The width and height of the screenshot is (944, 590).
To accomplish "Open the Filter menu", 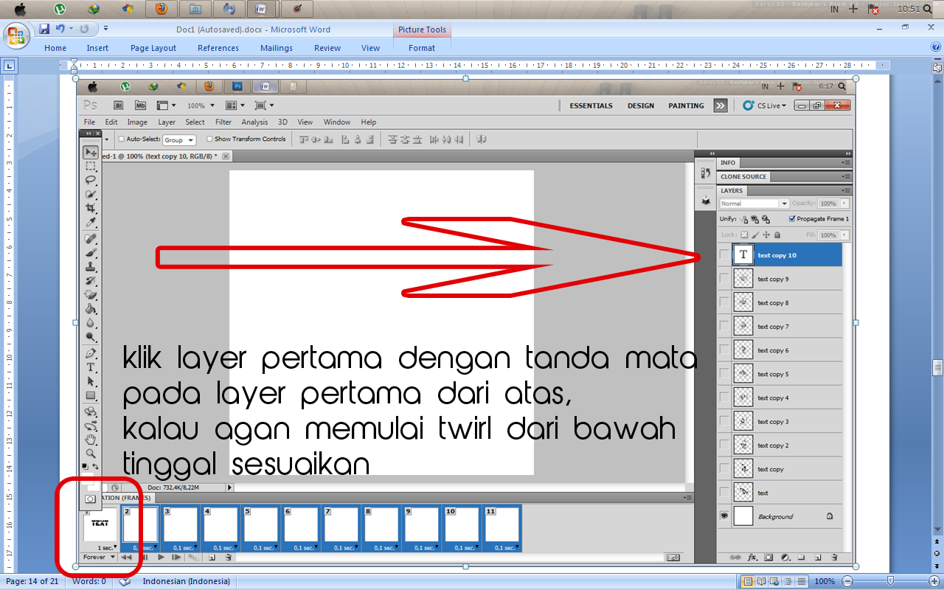I will (x=223, y=122).
